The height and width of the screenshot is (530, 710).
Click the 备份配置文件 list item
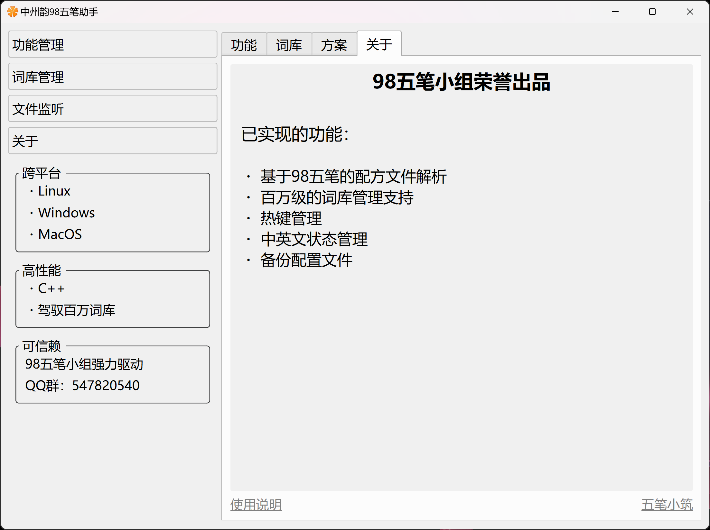tap(306, 260)
